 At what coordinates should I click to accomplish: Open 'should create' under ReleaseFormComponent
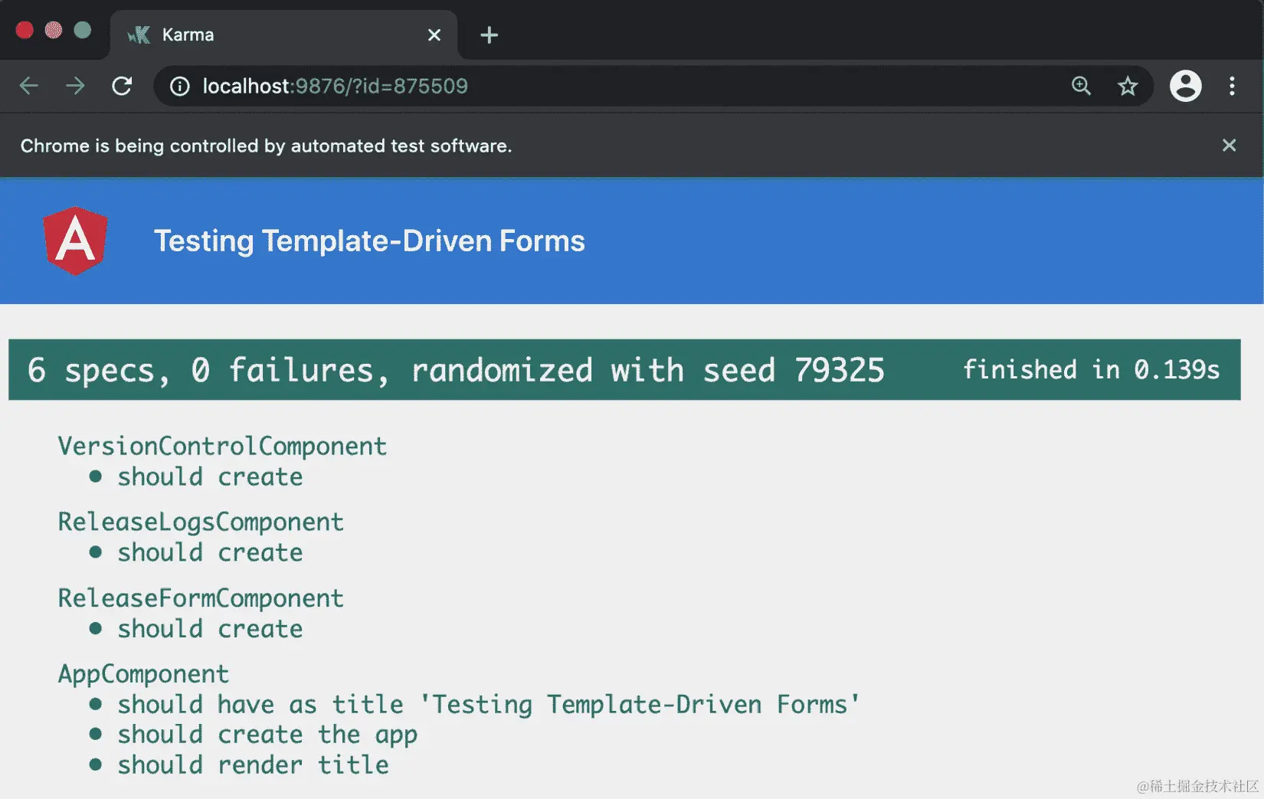(x=210, y=629)
